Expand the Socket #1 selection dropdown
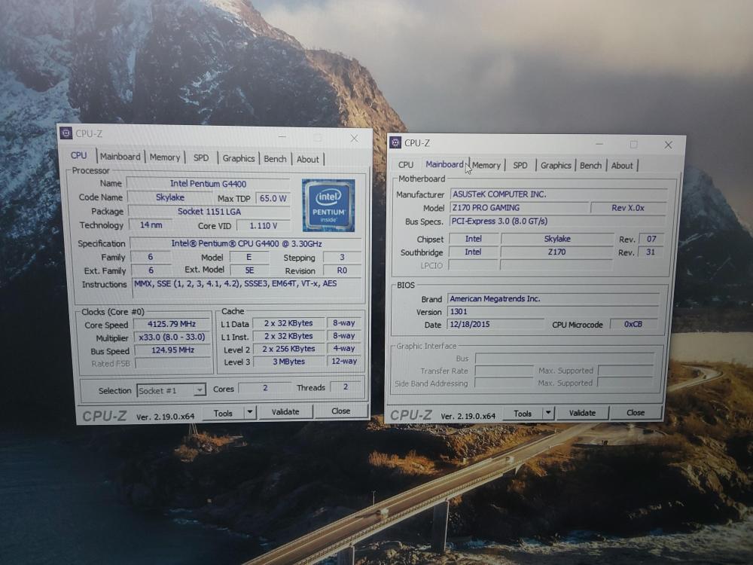 (x=200, y=390)
